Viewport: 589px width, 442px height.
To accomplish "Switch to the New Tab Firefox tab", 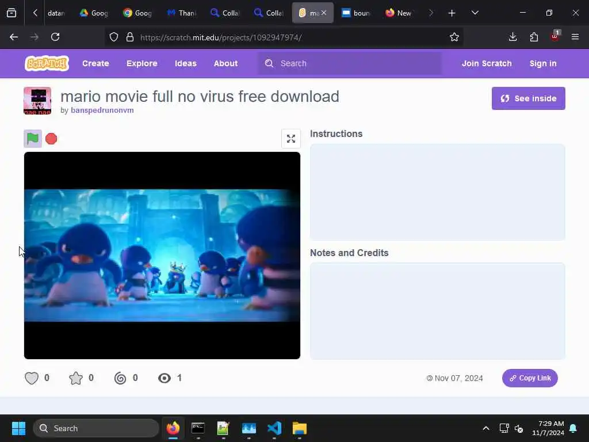I will (x=400, y=13).
